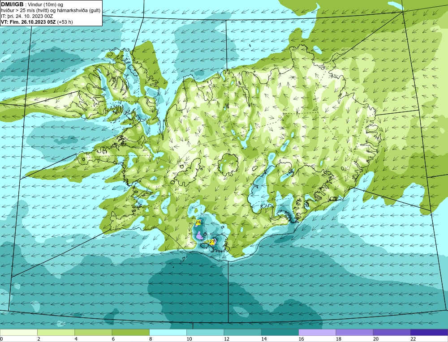448x342 pixels.
Task: Click the teal 12–14 m/s legend swatch
Action: 242,332
